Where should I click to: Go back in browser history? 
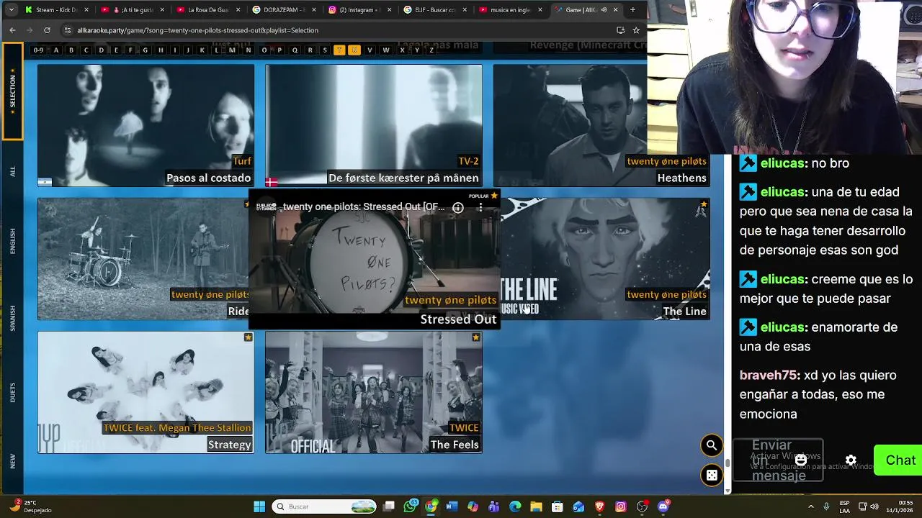pyautogui.click(x=12, y=30)
